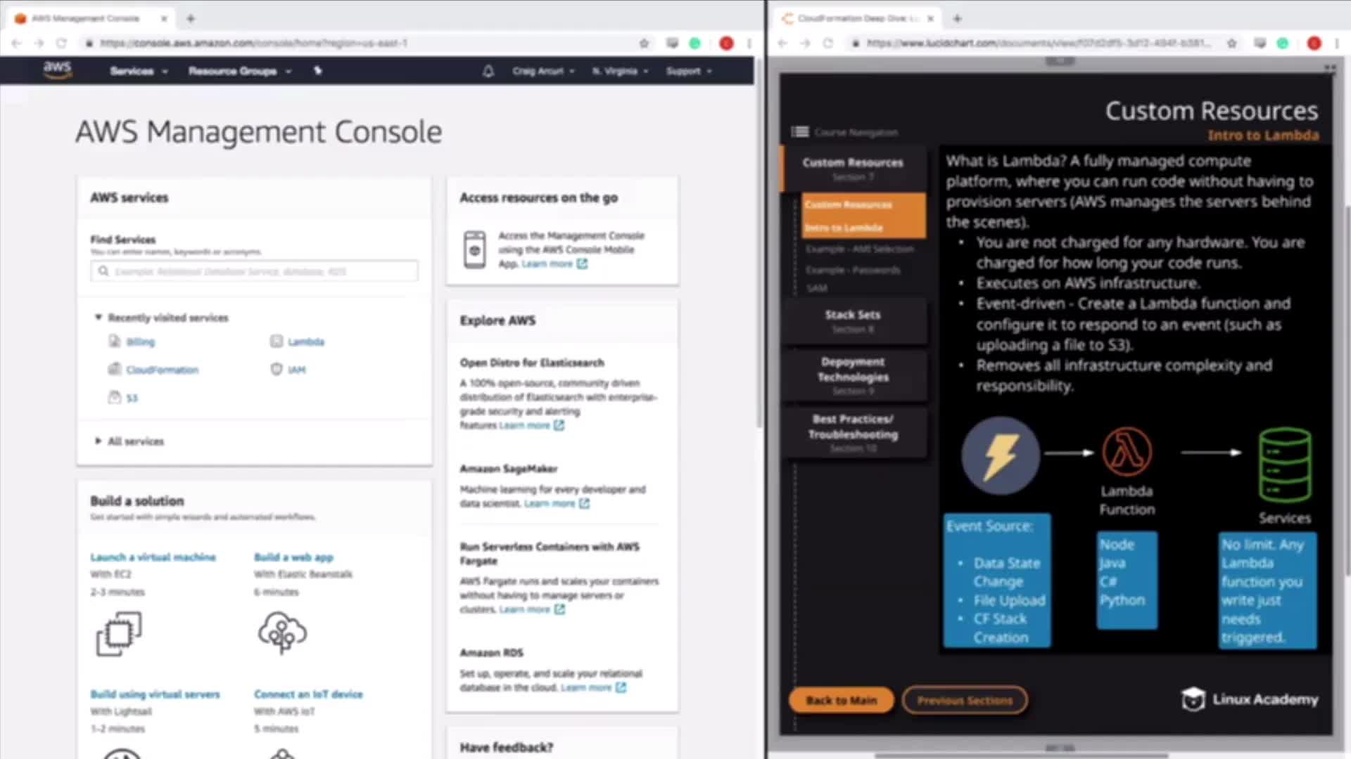
Task: Click the Find Services search field
Action: pos(255,271)
